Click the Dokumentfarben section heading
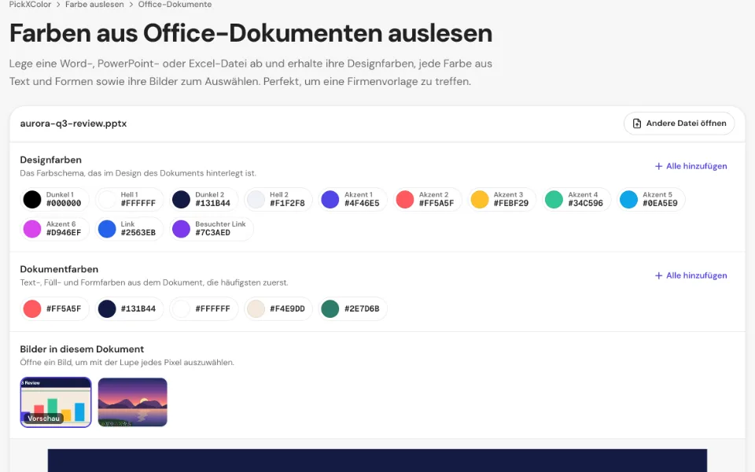The width and height of the screenshot is (755, 472). [59, 269]
